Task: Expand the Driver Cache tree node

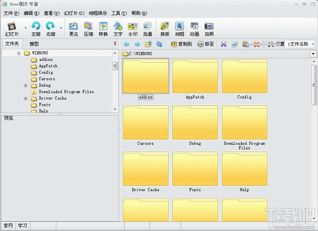Action: click(25, 98)
